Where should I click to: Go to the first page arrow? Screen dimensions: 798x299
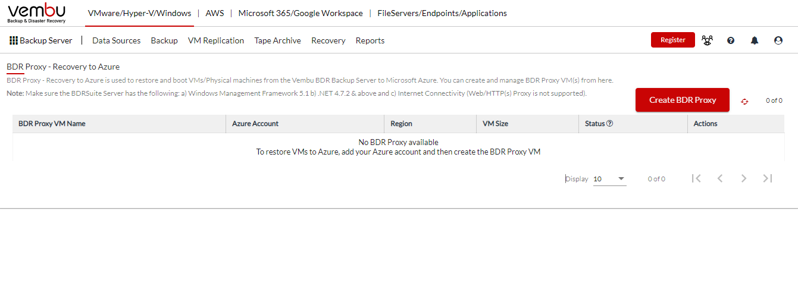tap(696, 178)
